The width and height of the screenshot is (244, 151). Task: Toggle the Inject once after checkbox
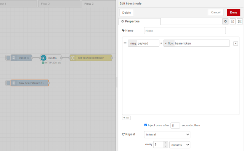click(x=146, y=125)
